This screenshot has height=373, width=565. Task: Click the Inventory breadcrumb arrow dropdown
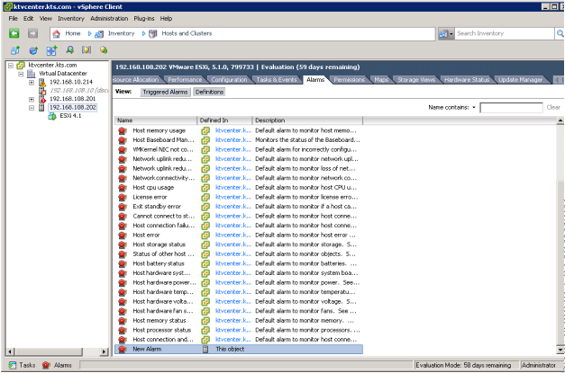tap(143, 33)
